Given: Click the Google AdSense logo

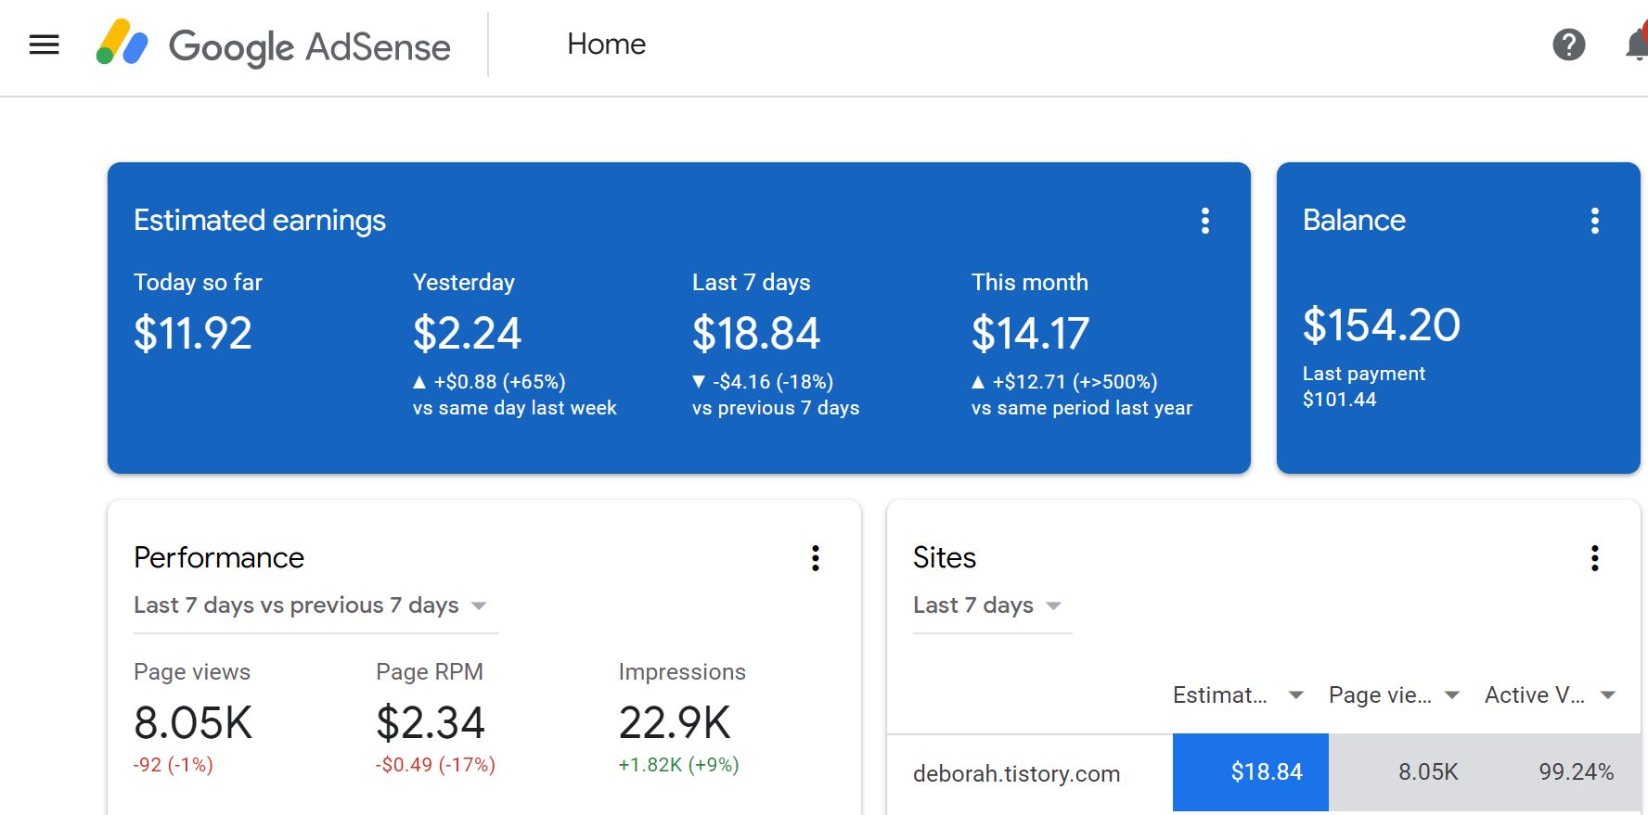Looking at the screenshot, I should pyautogui.click(x=273, y=45).
